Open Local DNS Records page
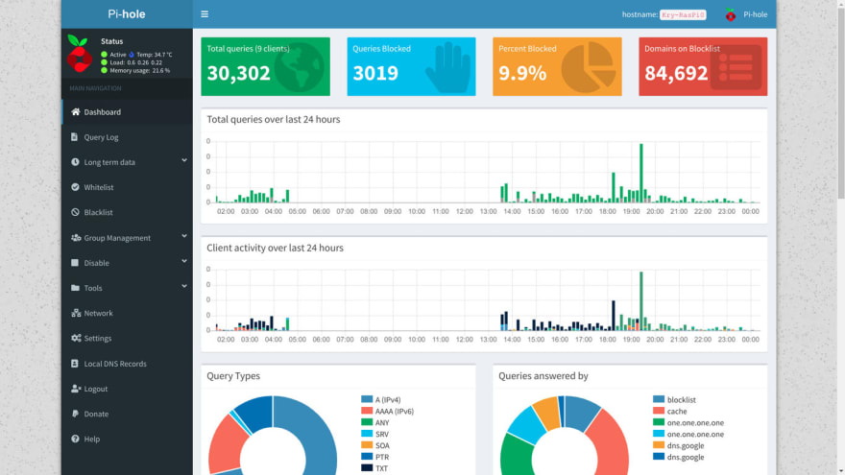 (127, 364)
